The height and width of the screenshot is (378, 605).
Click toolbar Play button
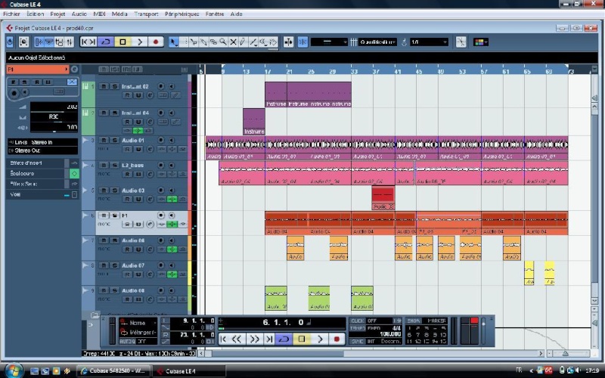pos(140,42)
